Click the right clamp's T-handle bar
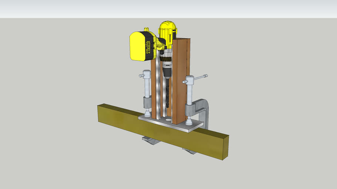The image size is (337, 189). click(x=199, y=78)
